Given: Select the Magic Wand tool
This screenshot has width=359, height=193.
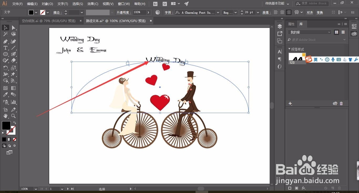Looking at the screenshot, I should (5, 34).
